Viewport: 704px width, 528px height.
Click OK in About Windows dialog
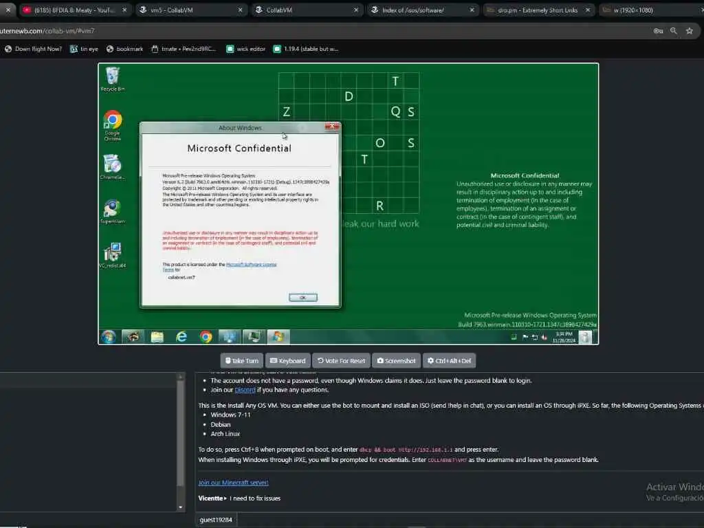pyautogui.click(x=303, y=298)
